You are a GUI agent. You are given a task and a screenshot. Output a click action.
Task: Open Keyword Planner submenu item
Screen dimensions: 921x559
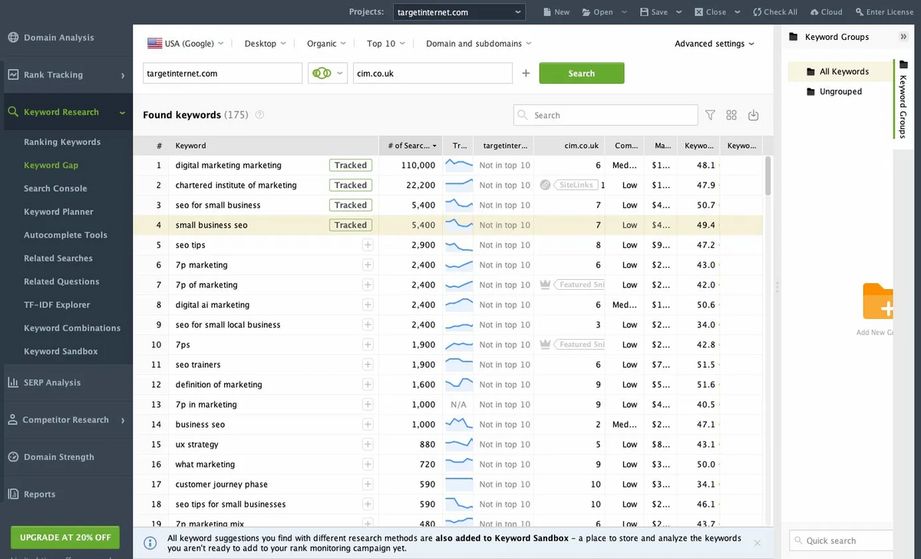58,212
